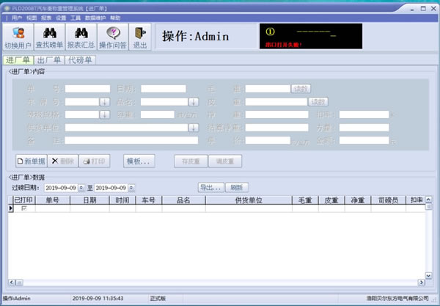Click the start date 过磅日期 spinner
This screenshot has height=306, width=440.
coord(81,188)
